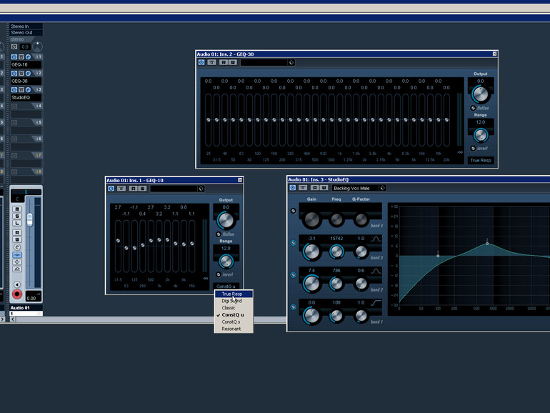
Task: Open the GEQ-10 insert slot selector
Action: click(x=26, y=64)
